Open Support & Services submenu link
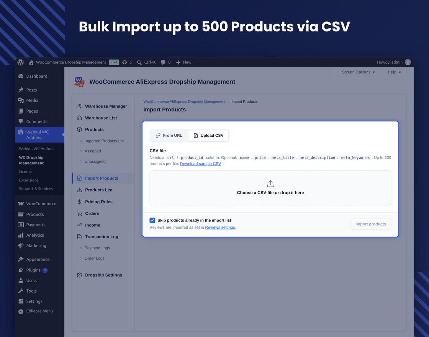The height and width of the screenshot is (337, 429). pyautogui.click(x=36, y=189)
